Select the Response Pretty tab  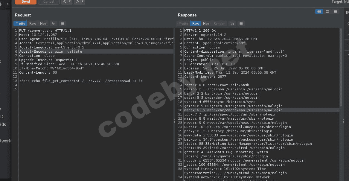tap(183, 24)
